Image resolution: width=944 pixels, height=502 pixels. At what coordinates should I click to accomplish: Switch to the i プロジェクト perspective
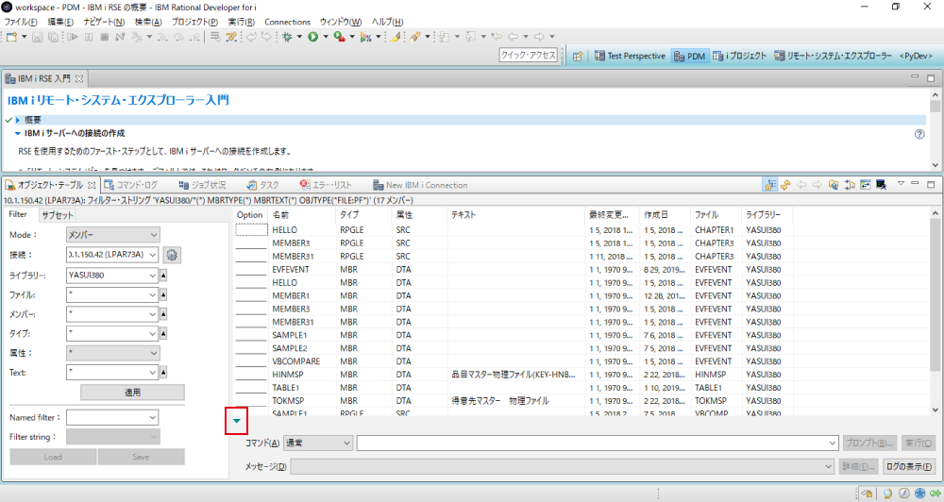click(739, 56)
